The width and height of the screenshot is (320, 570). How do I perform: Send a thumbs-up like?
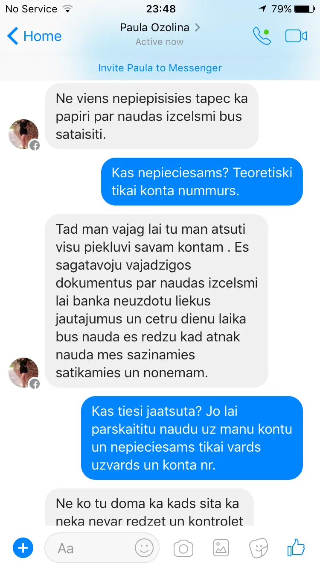[296, 547]
